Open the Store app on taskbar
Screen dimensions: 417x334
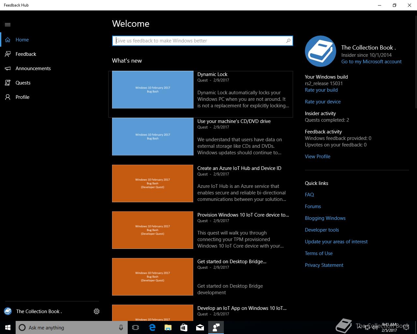click(184, 327)
